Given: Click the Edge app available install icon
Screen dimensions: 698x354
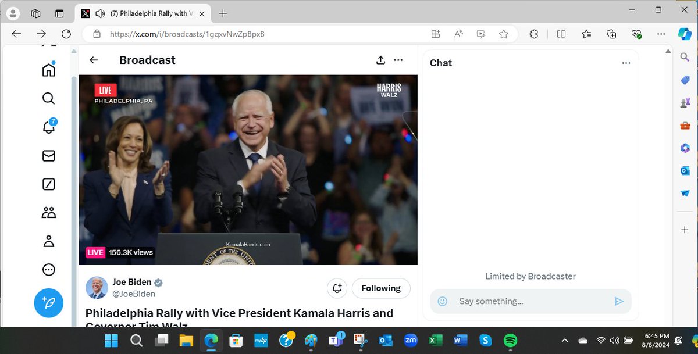Looking at the screenshot, I should pos(436,34).
